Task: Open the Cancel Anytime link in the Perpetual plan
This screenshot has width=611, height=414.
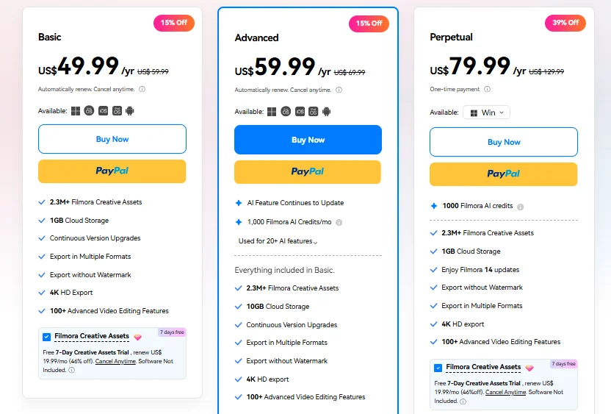Action: coord(505,392)
